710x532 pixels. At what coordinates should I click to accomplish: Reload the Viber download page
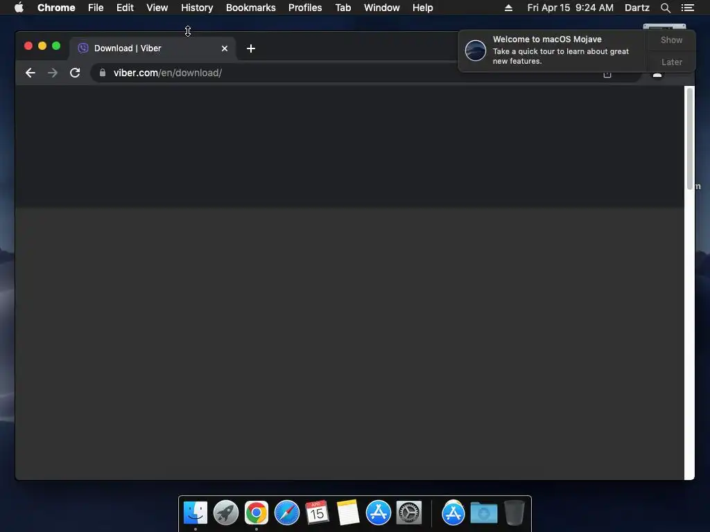point(75,73)
